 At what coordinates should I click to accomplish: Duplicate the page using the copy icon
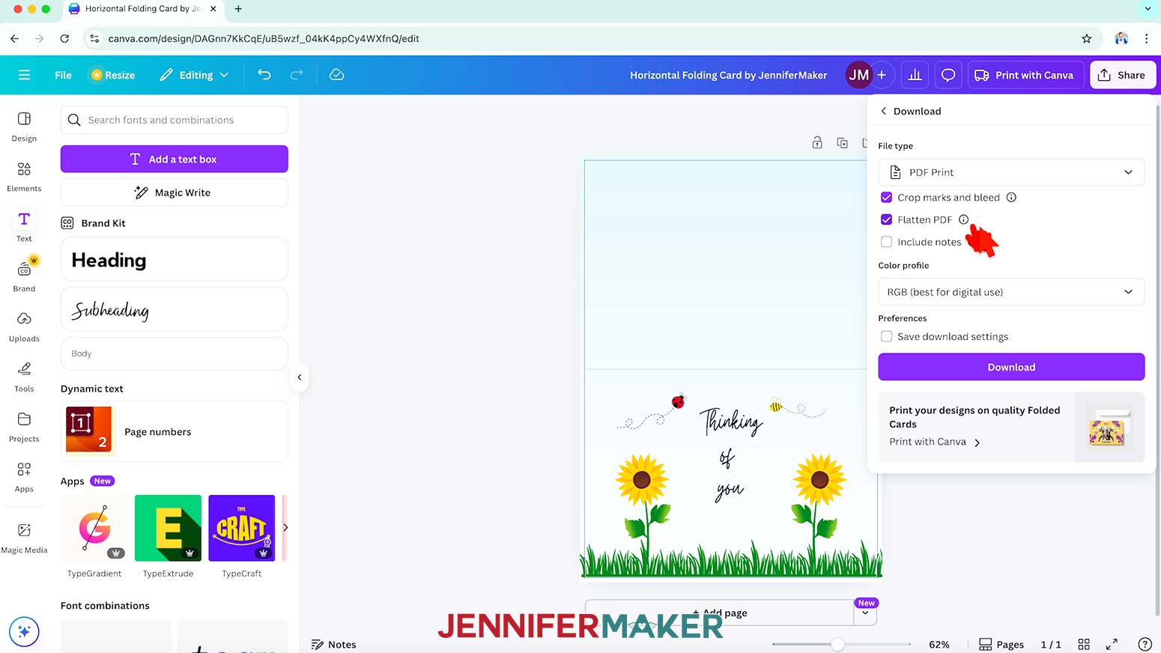pyautogui.click(x=843, y=142)
